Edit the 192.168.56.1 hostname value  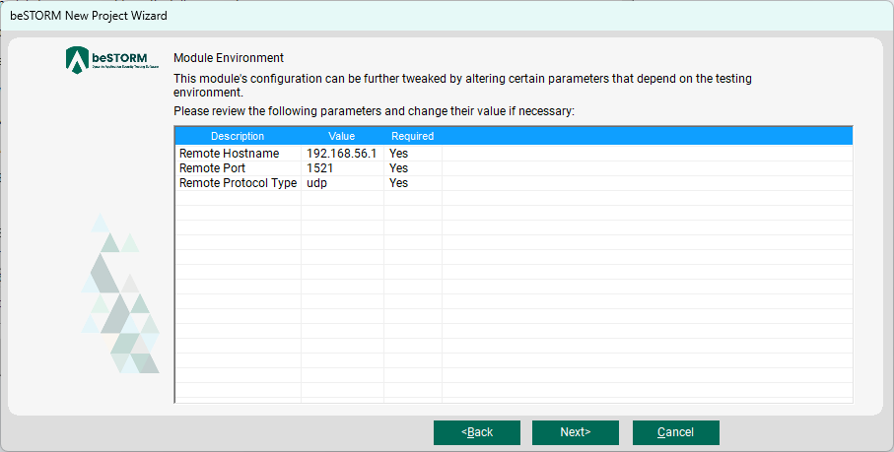[341, 154]
